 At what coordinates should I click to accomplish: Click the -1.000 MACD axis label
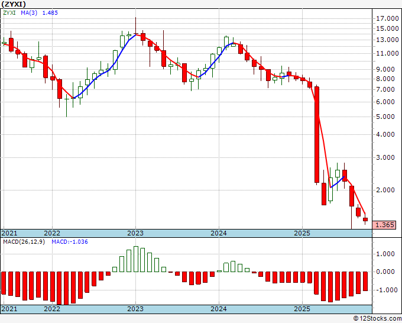pos(387,290)
